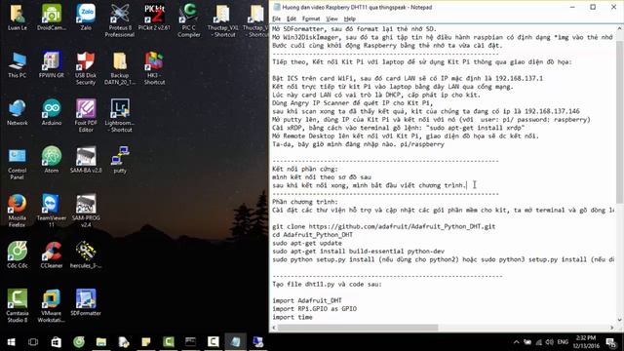Image resolution: width=624 pixels, height=351 pixels.
Task: Open the Backup DATN folder icon
Action: pyautogui.click(x=120, y=68)
